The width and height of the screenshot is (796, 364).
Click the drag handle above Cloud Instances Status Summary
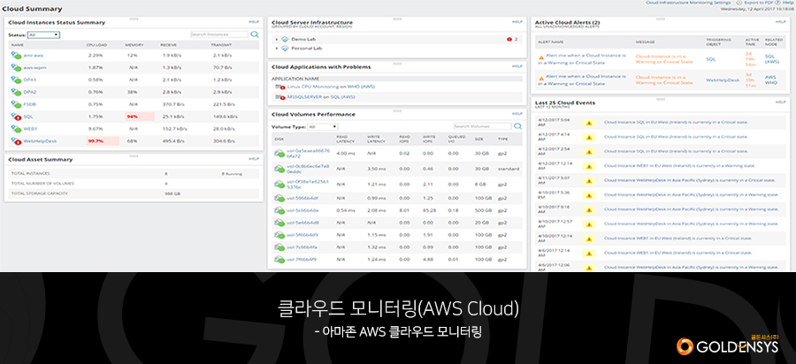tap(134, 19)
